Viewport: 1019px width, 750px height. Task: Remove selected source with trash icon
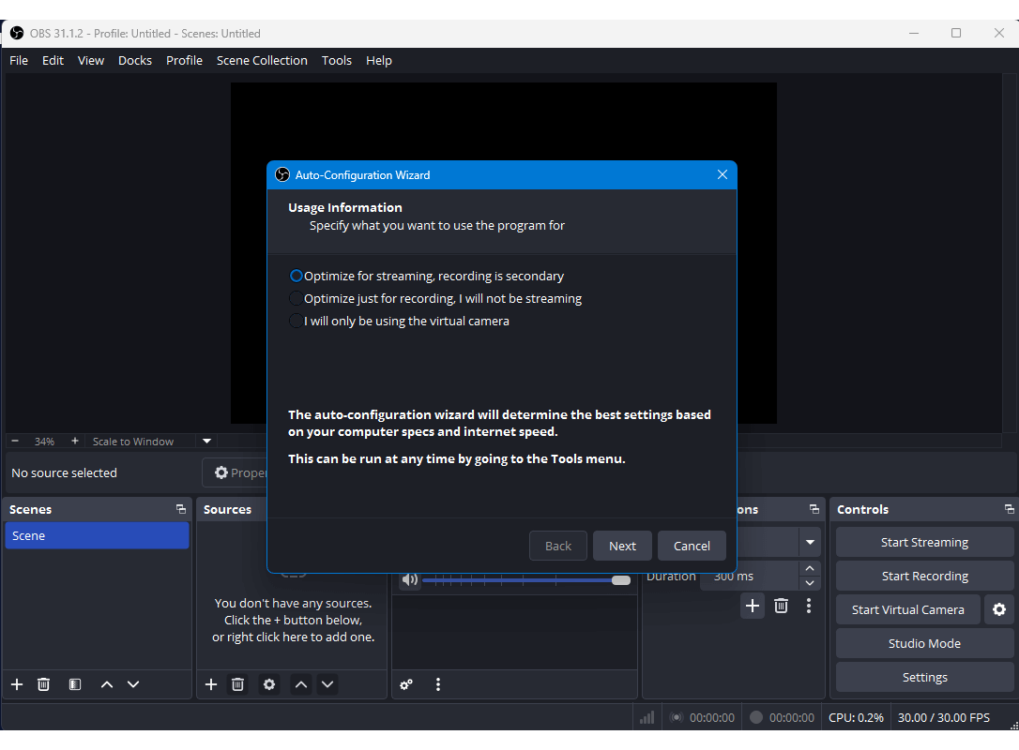(237, 684)
